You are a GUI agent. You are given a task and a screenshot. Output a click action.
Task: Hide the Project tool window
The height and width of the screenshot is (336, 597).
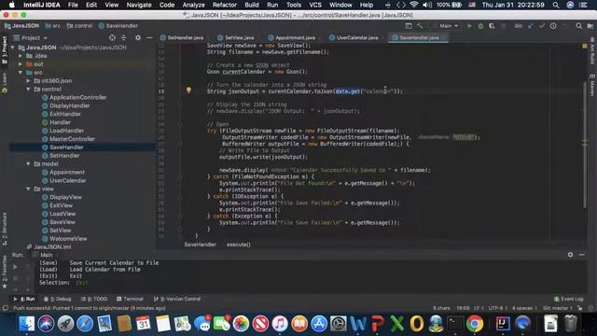(x=149, y=37)
